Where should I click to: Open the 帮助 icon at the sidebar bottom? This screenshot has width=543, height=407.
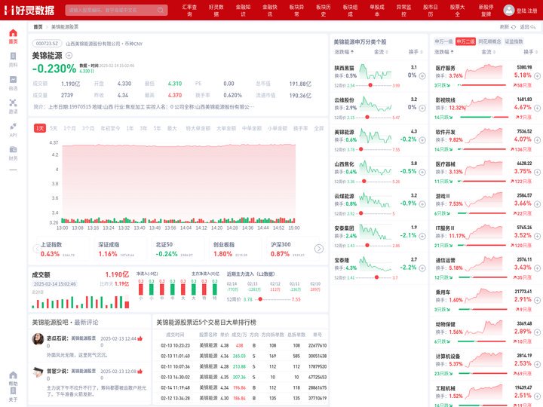point(13,375)
